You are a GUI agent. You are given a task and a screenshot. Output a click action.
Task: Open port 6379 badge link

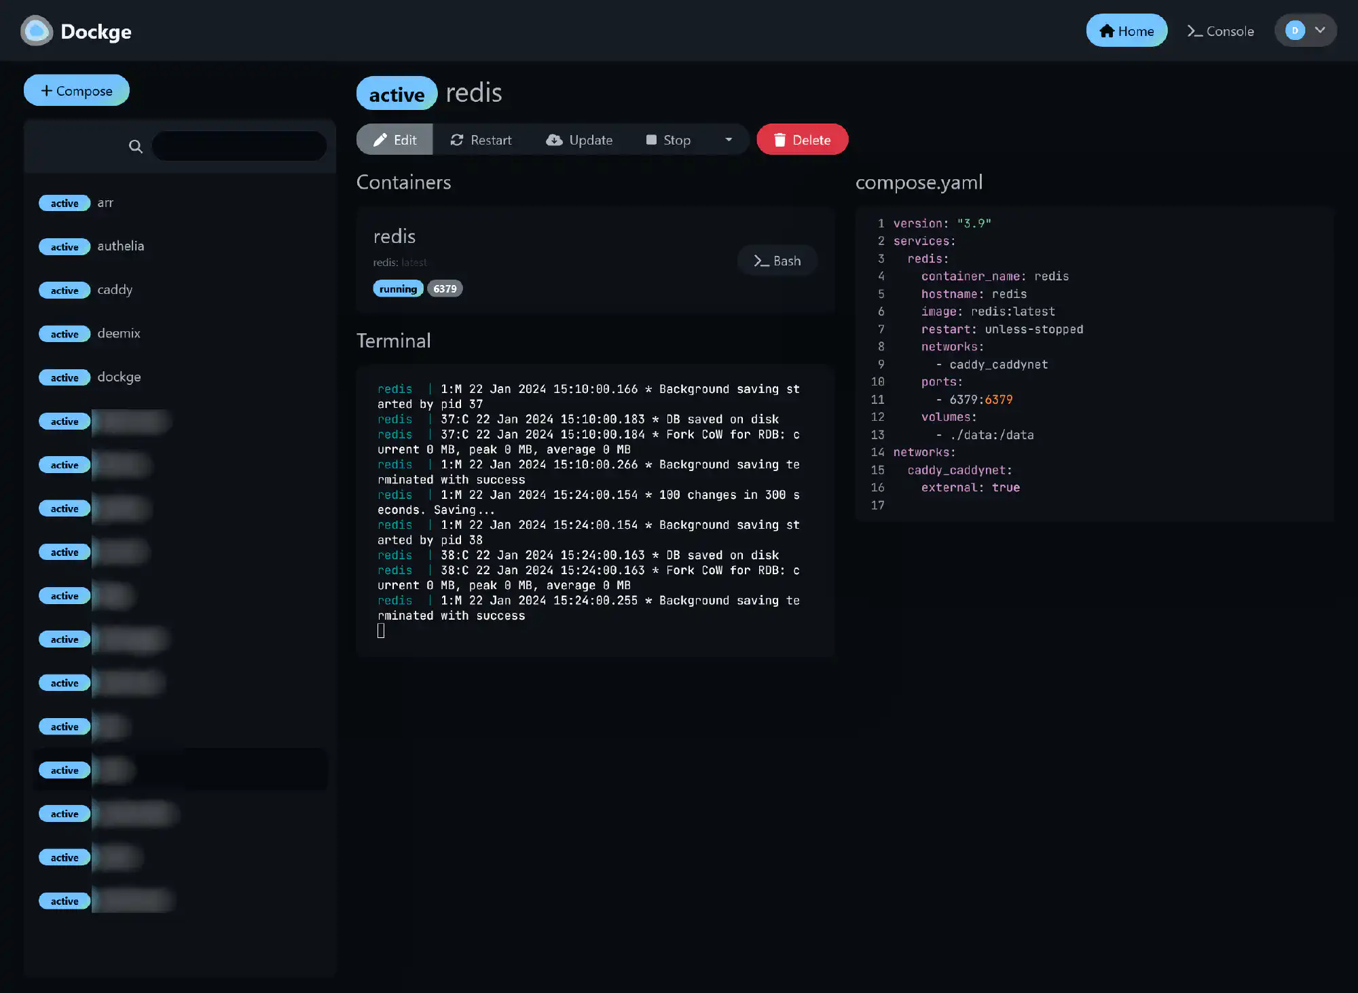tap(445, 288)
